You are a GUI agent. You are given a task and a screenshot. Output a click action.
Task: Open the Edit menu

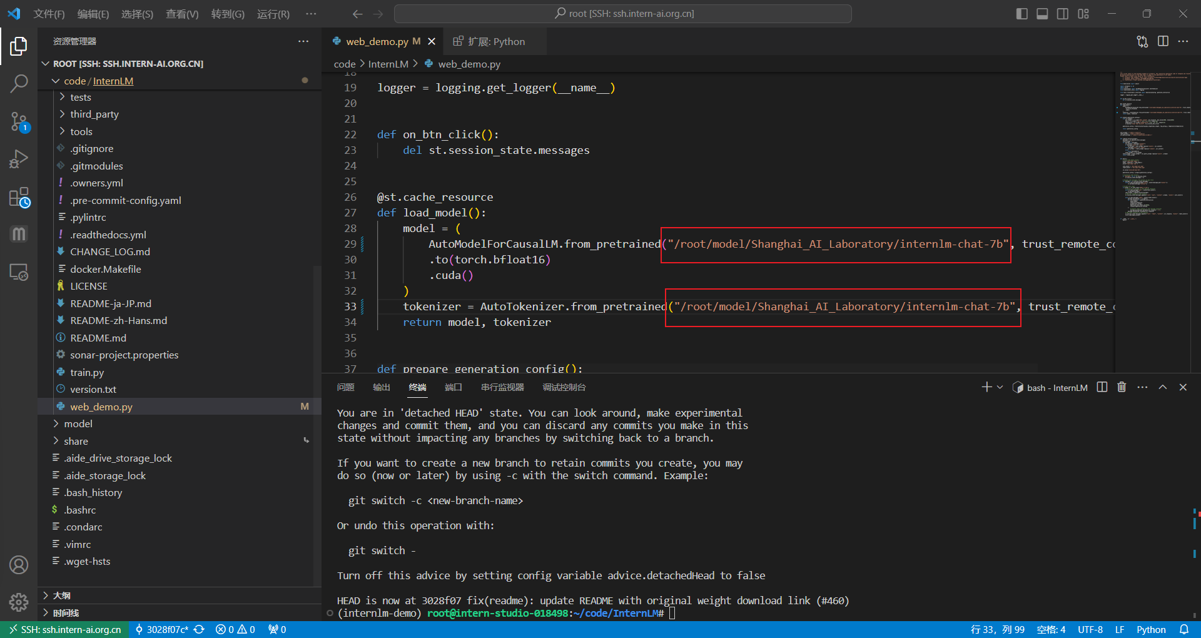point(93,14)
